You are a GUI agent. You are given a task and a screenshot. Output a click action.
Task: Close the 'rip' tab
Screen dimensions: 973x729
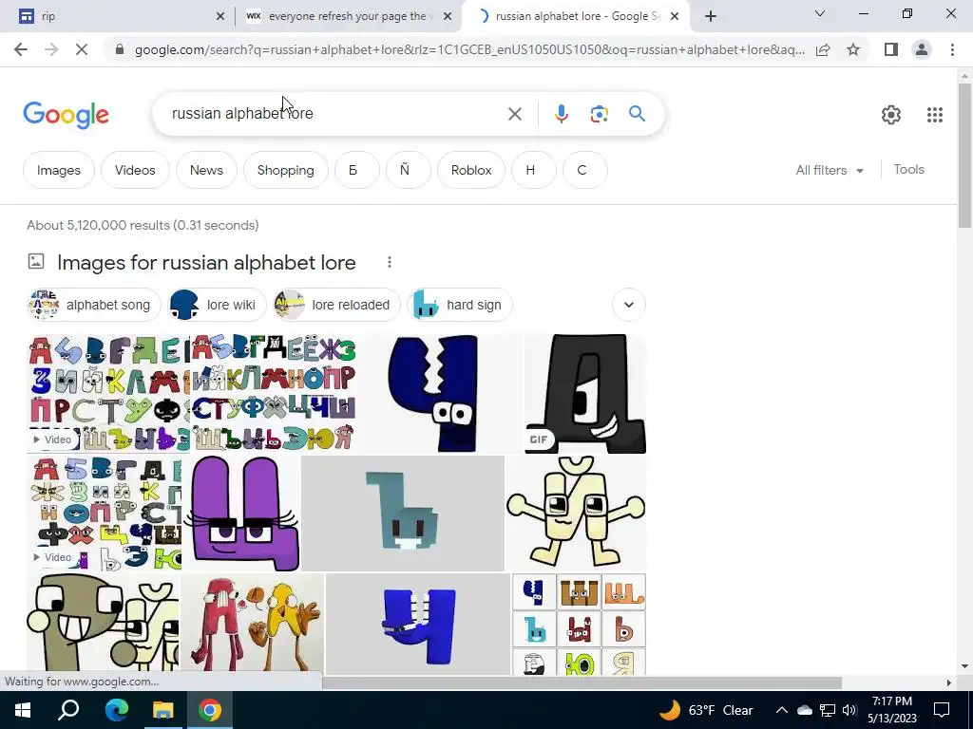click(220, 17)
